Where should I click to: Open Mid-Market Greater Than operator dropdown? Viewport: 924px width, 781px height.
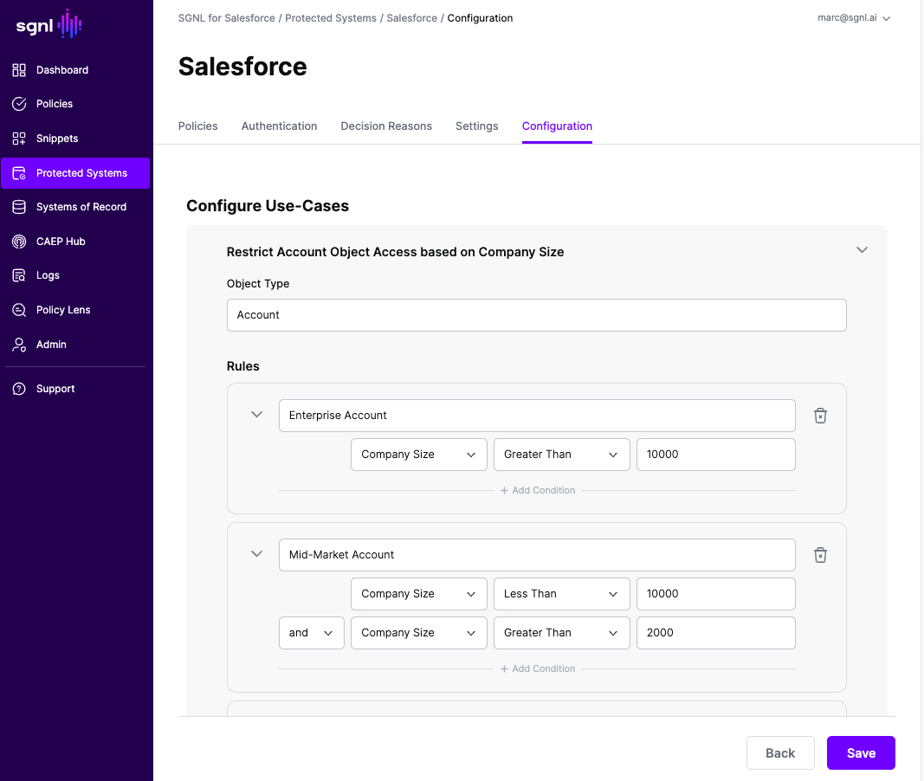tap(562, 633)
